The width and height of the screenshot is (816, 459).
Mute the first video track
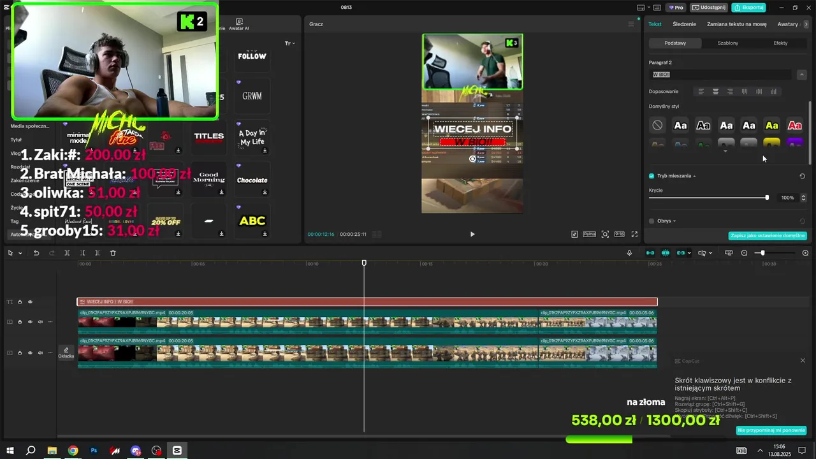[40, 322]
